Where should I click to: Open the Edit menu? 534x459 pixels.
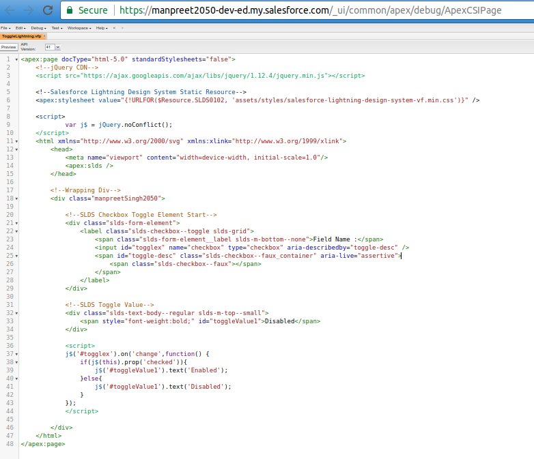click(20, 28)
